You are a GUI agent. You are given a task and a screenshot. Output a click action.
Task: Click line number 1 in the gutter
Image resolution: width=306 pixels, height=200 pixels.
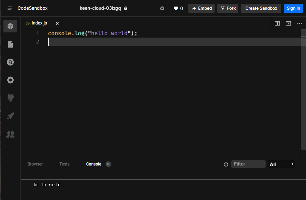pos(38,33)
